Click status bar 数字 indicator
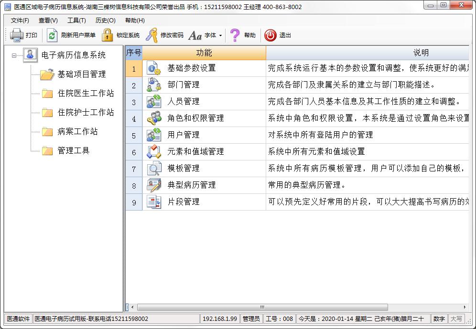476x329 pixels. (x=439, y=318)
